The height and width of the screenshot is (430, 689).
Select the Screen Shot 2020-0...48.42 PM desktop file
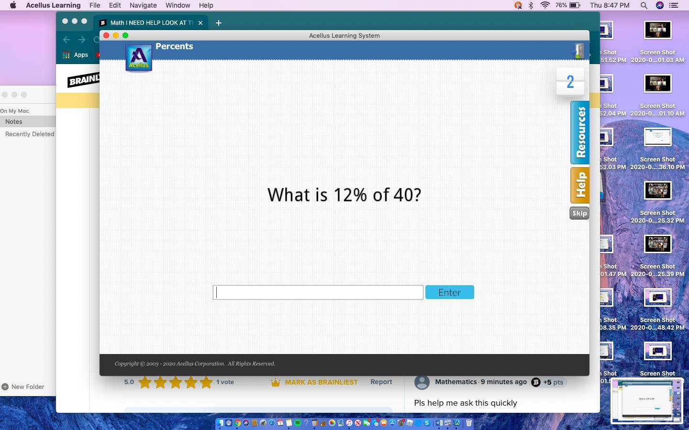[x=657, y=310]
